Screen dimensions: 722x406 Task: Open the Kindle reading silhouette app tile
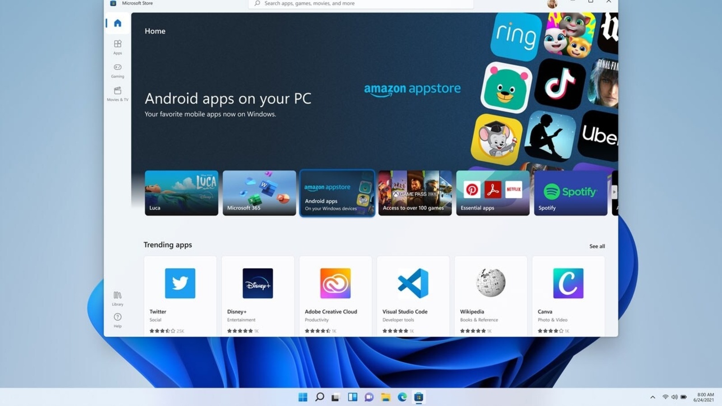tap(550, 135)
